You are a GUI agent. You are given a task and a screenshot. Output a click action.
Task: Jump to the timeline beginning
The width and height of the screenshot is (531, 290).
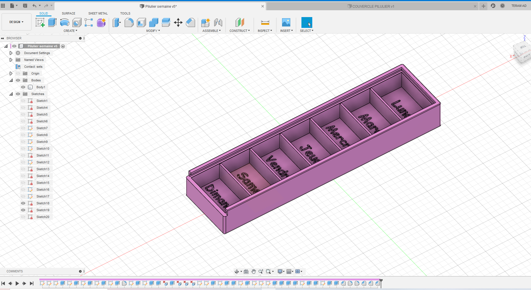[3, 283]
